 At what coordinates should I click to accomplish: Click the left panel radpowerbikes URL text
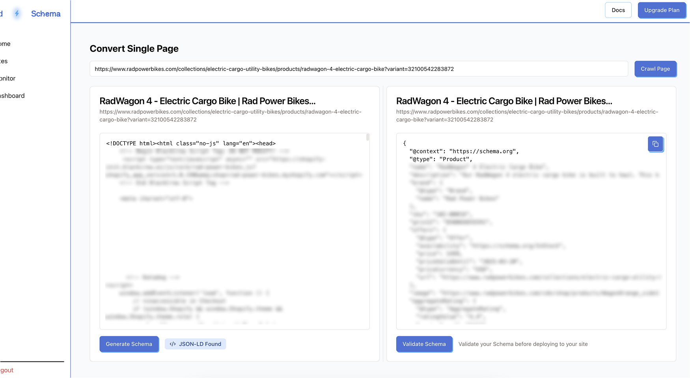coord(231,116)
